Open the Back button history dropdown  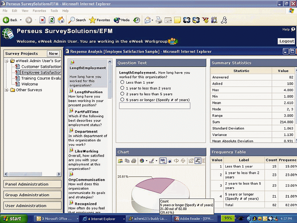click(x=21, y=20)
